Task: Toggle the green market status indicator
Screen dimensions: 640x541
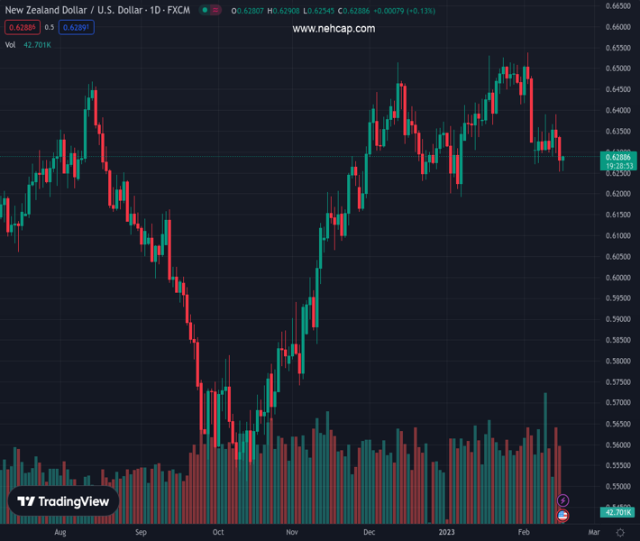Action: click(206, 11)
